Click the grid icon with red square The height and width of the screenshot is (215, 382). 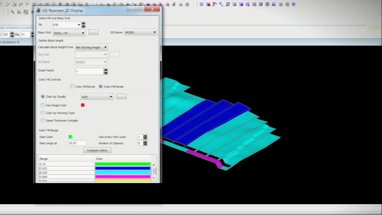[x=208, y=4]
